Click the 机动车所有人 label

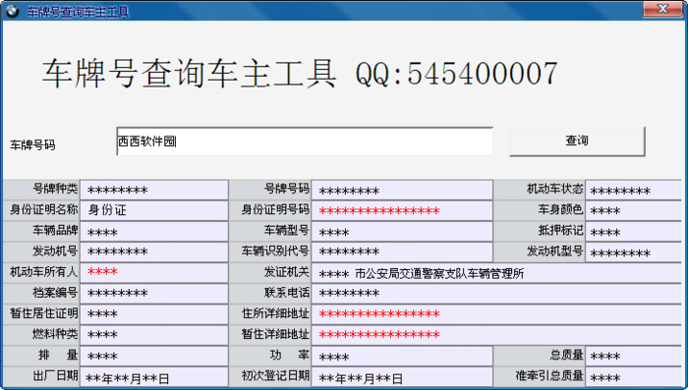44,272
